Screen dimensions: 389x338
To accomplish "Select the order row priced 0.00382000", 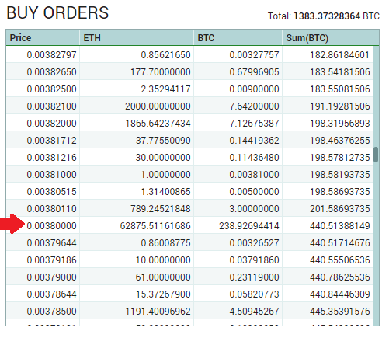I will click(189, 124).
